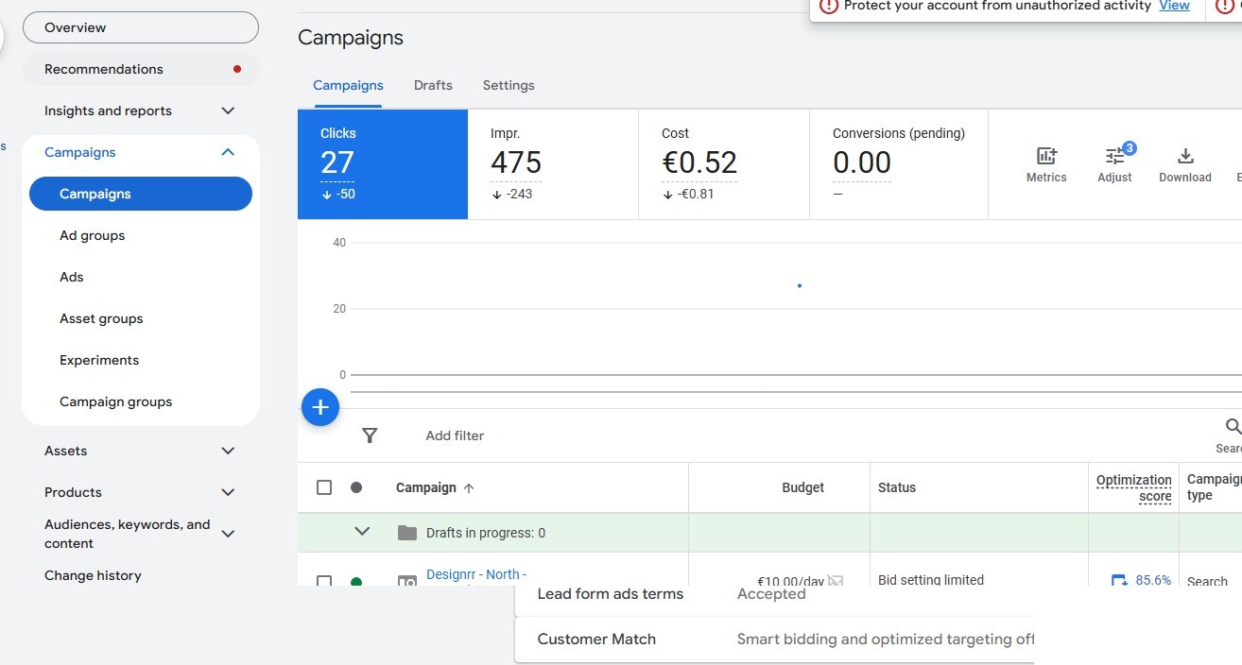Open Experiments in the sidebar
1242x665 pixels.
coord(99,360)
